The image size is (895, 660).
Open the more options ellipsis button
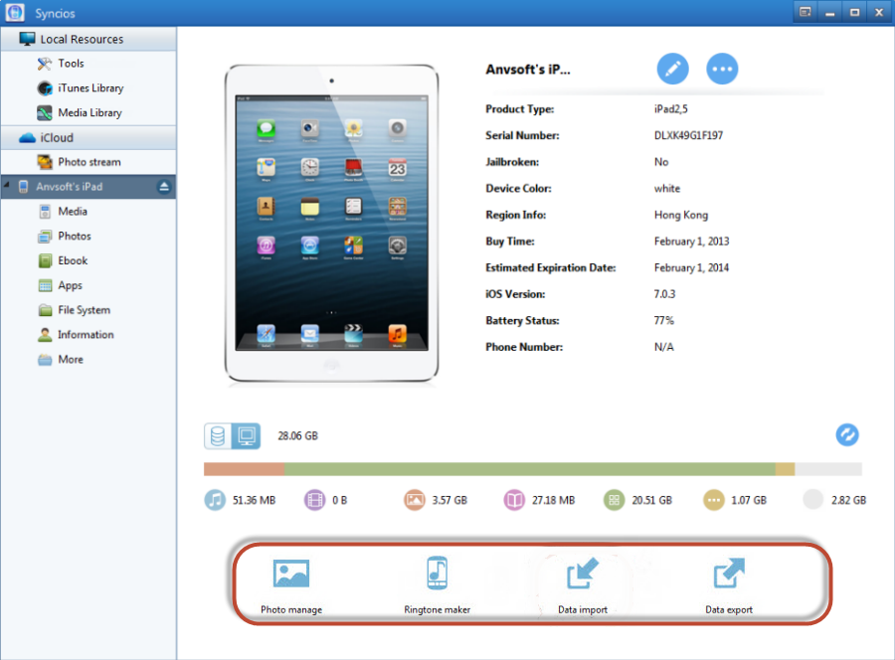click(722, 69)
